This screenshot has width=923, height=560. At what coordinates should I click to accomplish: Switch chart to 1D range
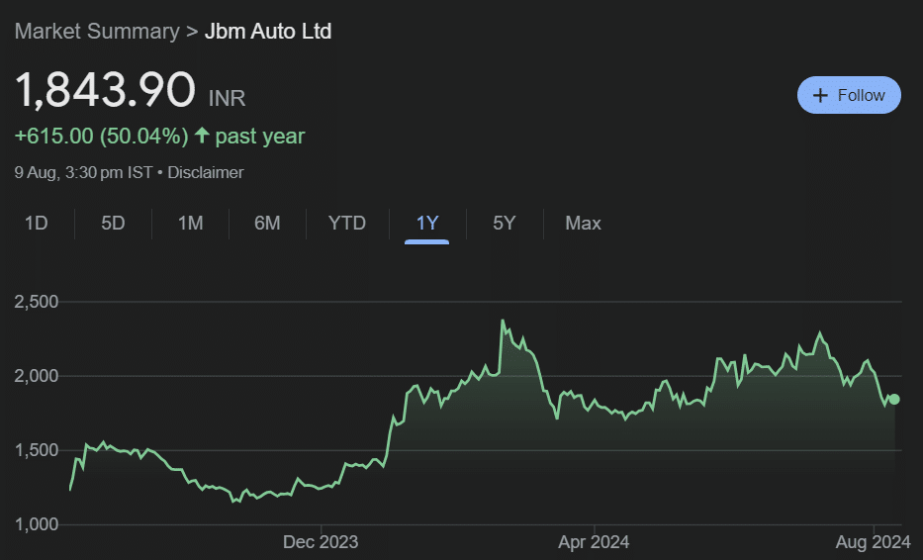(36, 224)
